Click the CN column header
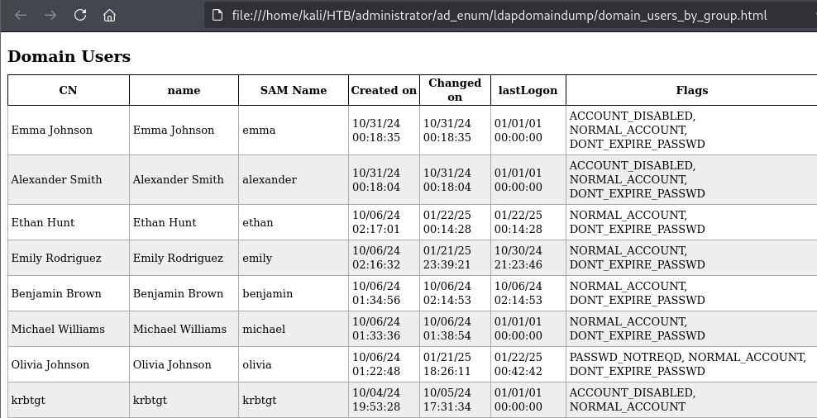This screenshot has height=418, width=817. point(68,90)
